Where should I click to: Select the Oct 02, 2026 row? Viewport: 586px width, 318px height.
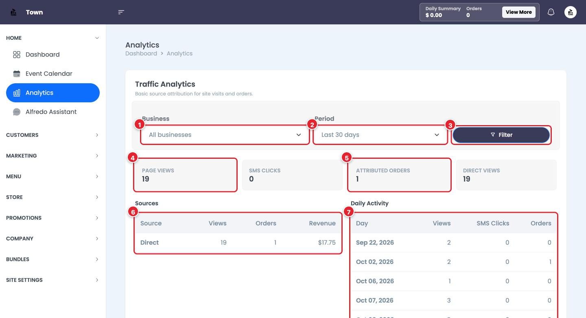454,262
